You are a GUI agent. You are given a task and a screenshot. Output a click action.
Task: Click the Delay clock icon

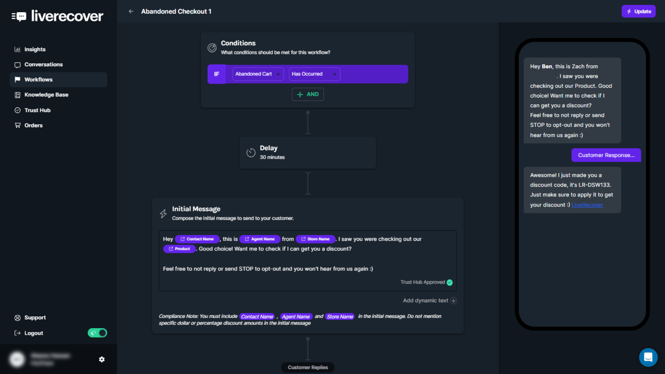coord(251,153)
